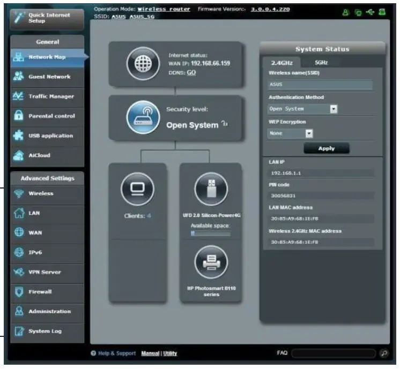Edit the Wireless name SSID field
This screenshot has width=400, height=369.
(320, 85)
